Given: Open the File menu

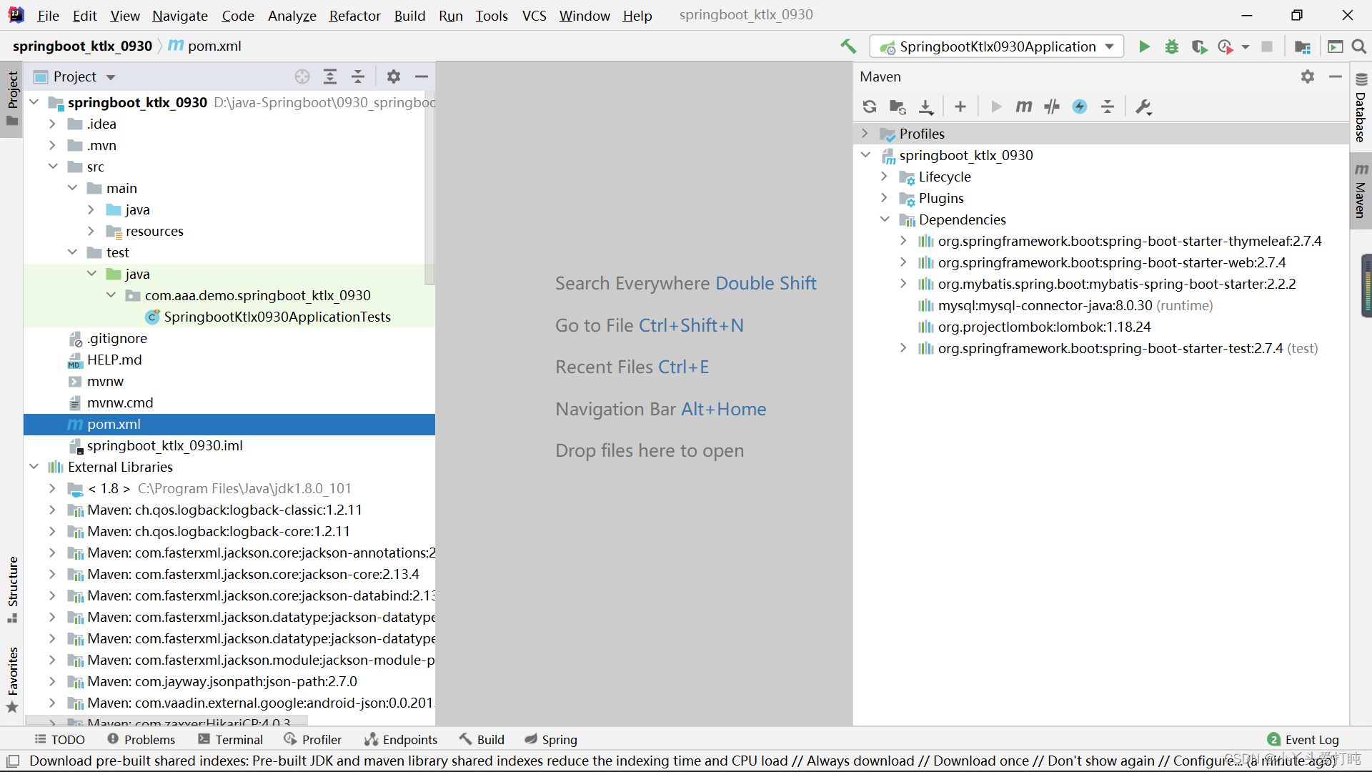Looking at the screenshot, I should tap(48, 16).
